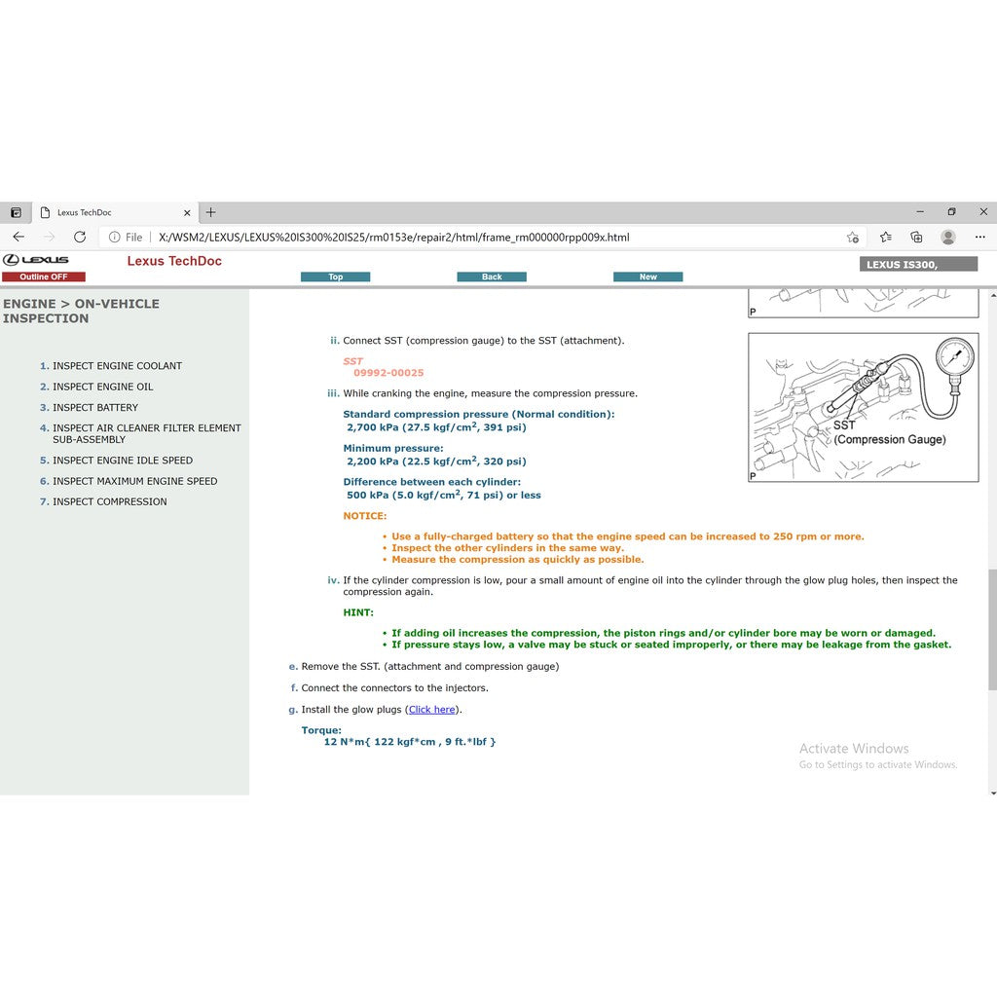Click the New button in header
The width and height of the screenshot is (997, 997).
[x=647, y=277]
